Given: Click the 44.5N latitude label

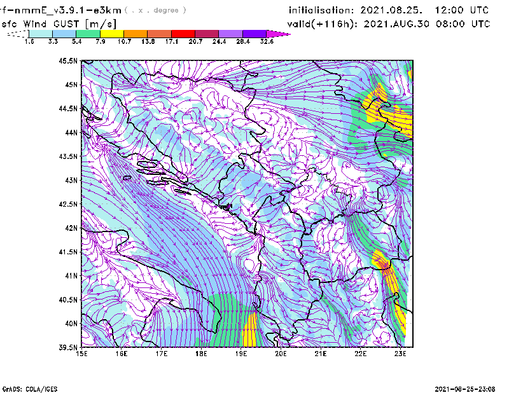Looking at the screenshot, I should pyautogui.click(x=68, y=108).
